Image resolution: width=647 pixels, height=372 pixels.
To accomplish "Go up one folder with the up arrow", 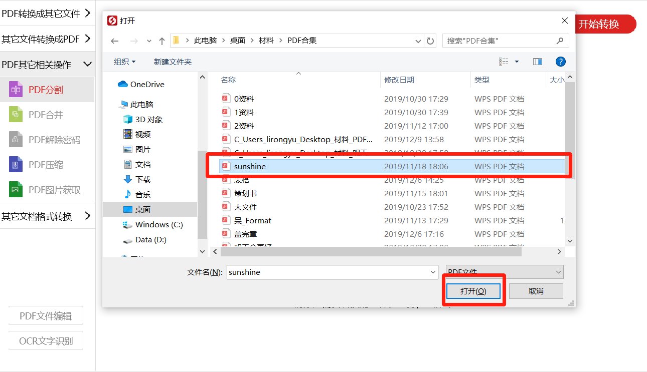I will pyautogui.click(x=161, y=41).
